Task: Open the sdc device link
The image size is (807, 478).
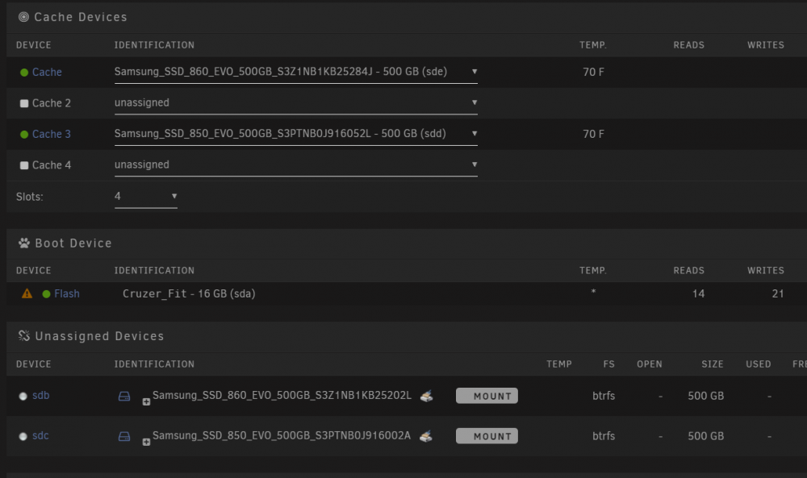Action: (40, 435)
